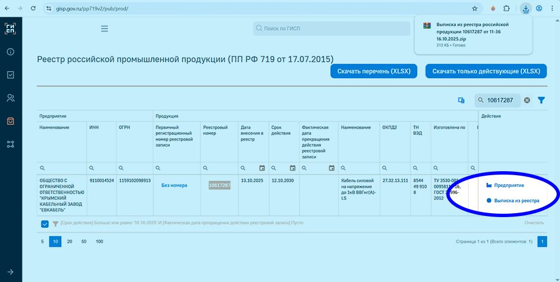560x282 pixels.
Task: Open the Chrome downloads icon
Action: click(525, 8)
